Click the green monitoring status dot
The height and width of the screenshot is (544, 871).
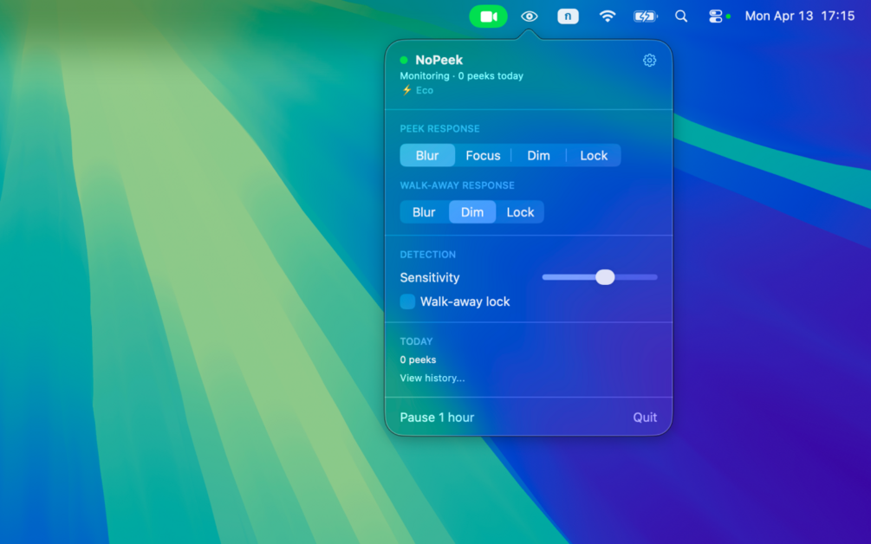404,60
